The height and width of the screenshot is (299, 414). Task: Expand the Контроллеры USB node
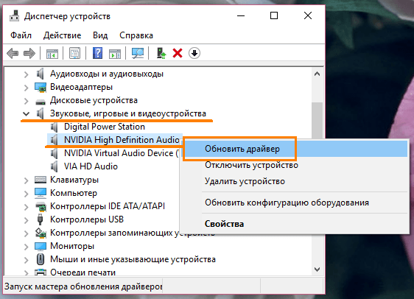coord(26,220)
